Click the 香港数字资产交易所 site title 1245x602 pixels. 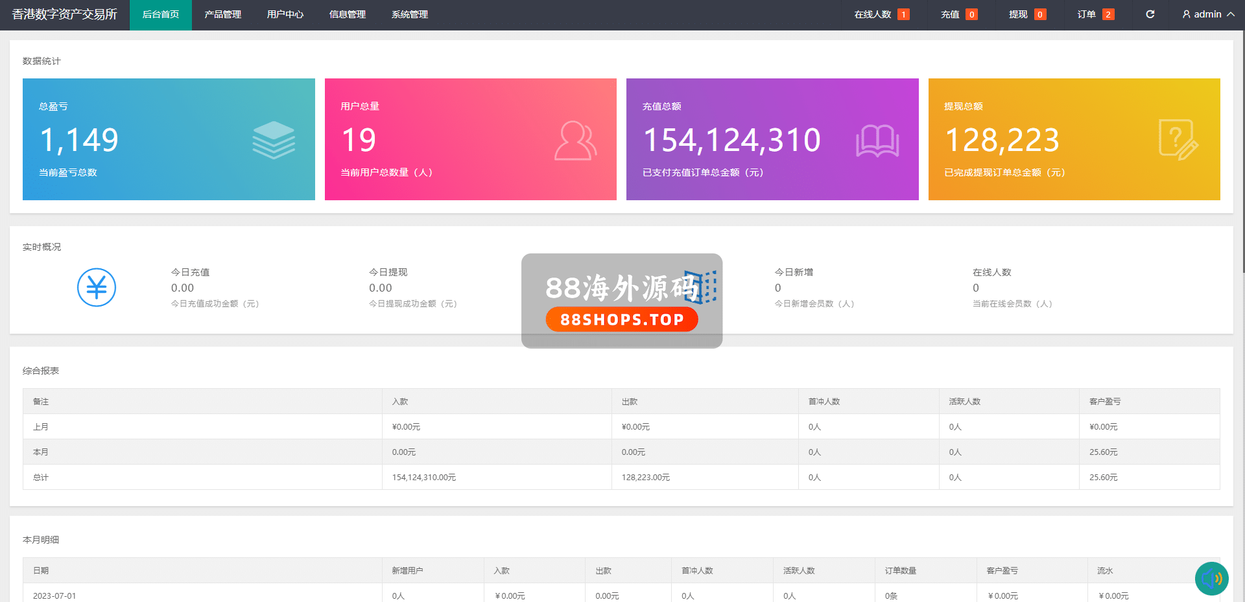tap(64, 14)
